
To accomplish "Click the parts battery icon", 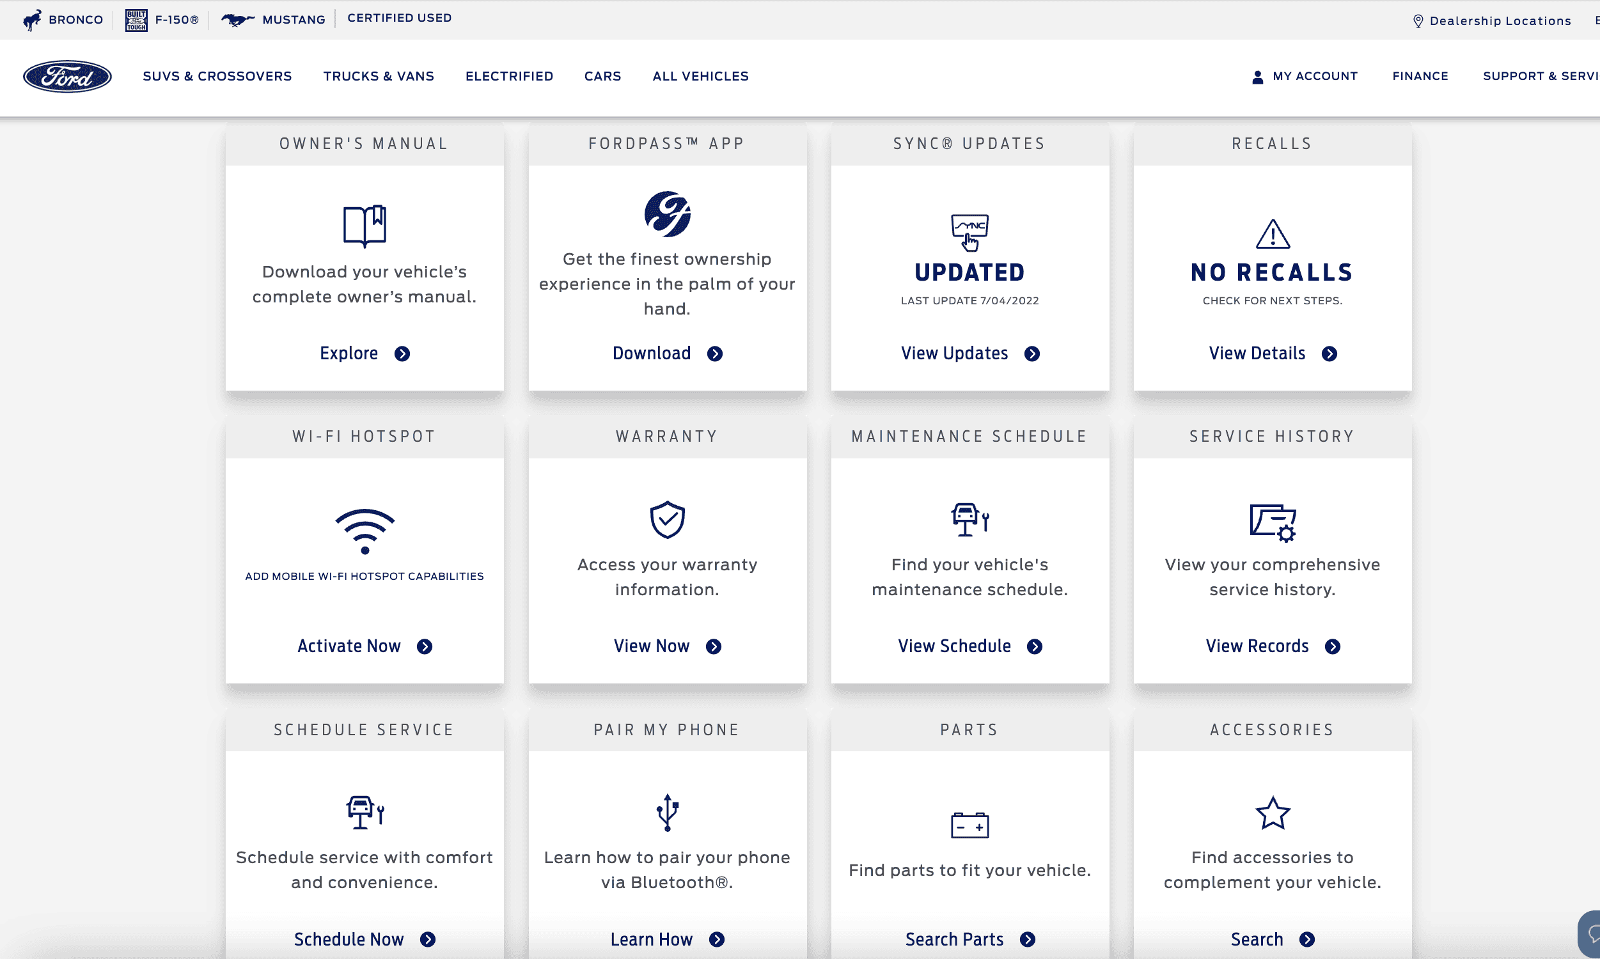I will point(969,825).
